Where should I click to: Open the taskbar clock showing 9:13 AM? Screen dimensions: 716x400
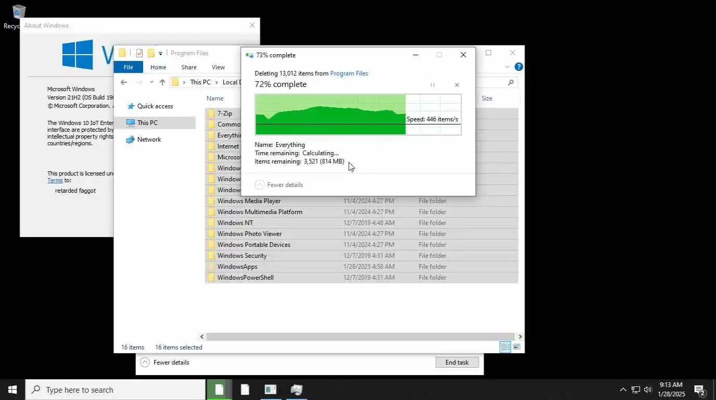[x=671, y=390]
